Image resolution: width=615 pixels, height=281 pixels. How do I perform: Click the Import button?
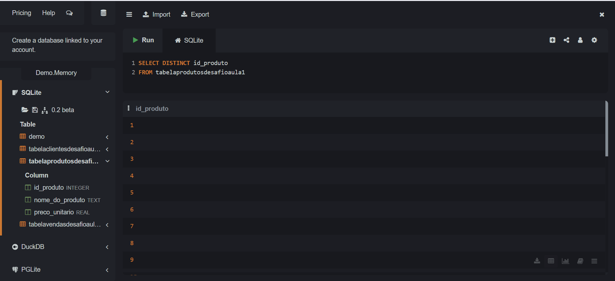tap(156, 14)
